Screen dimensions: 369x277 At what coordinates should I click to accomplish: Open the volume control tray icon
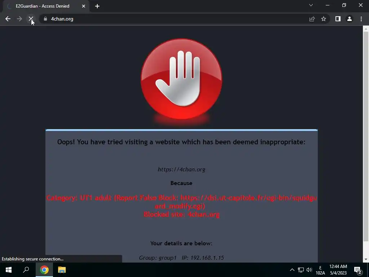point(309,270)
